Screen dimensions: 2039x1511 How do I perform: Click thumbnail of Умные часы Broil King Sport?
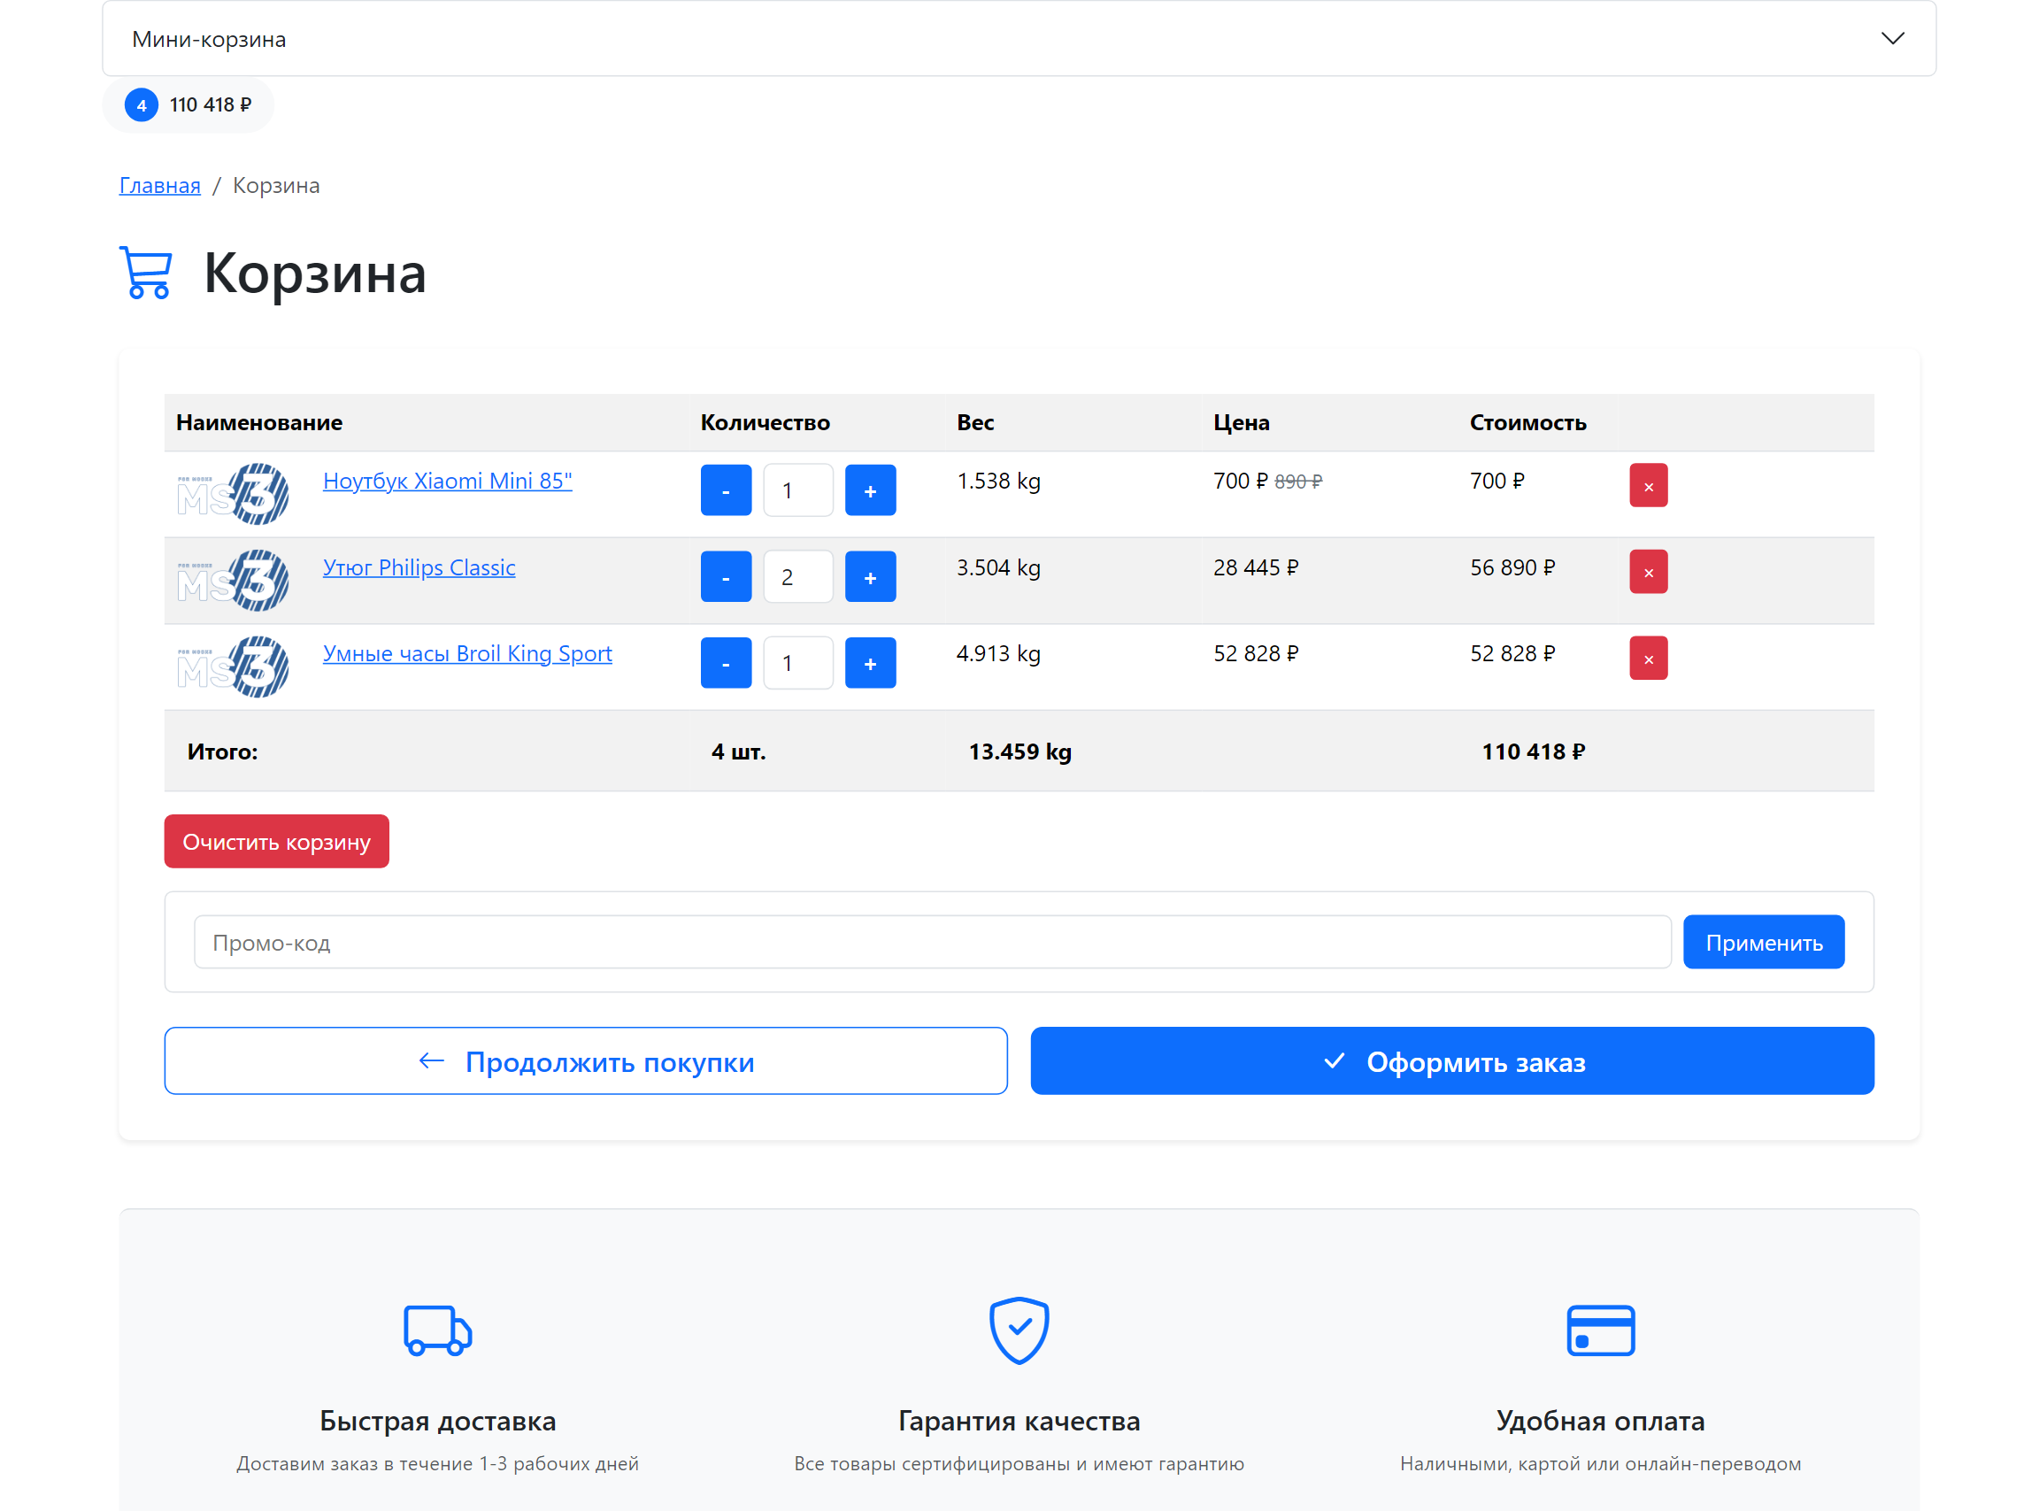[x=233, y=667]
